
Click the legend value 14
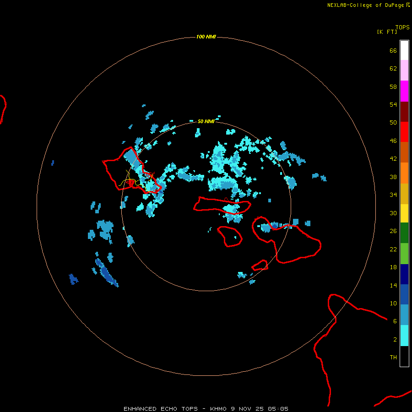(393, 285)
